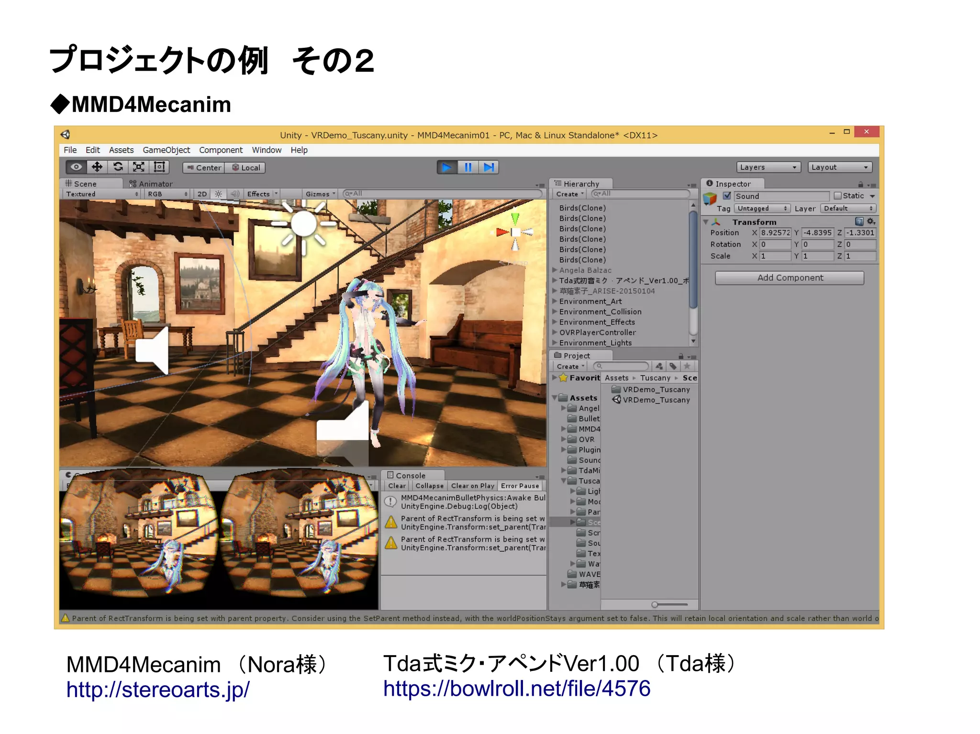Open Project Create dropdown
This screenshot has width=980, height=734.
(x=570, y=366)
